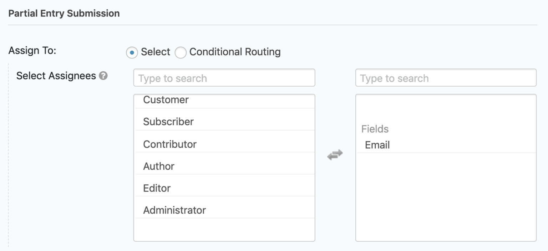This screenshot has width=548, height=251.
Task: Click the right assignee search field
Action: [x=445, y=78]
